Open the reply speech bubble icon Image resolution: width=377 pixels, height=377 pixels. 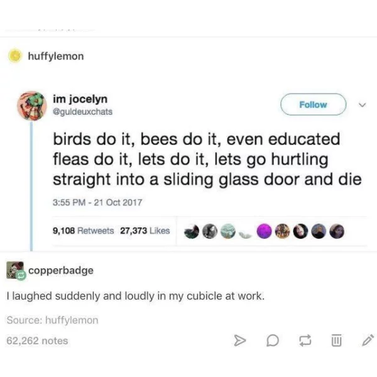tap(273, 341)
